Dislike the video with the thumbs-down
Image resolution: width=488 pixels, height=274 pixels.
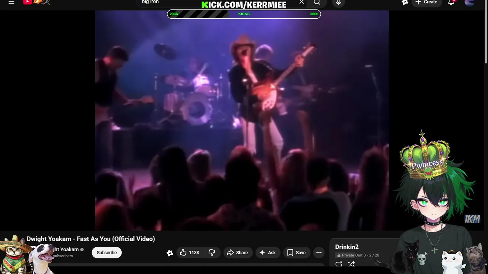point(212,253)
